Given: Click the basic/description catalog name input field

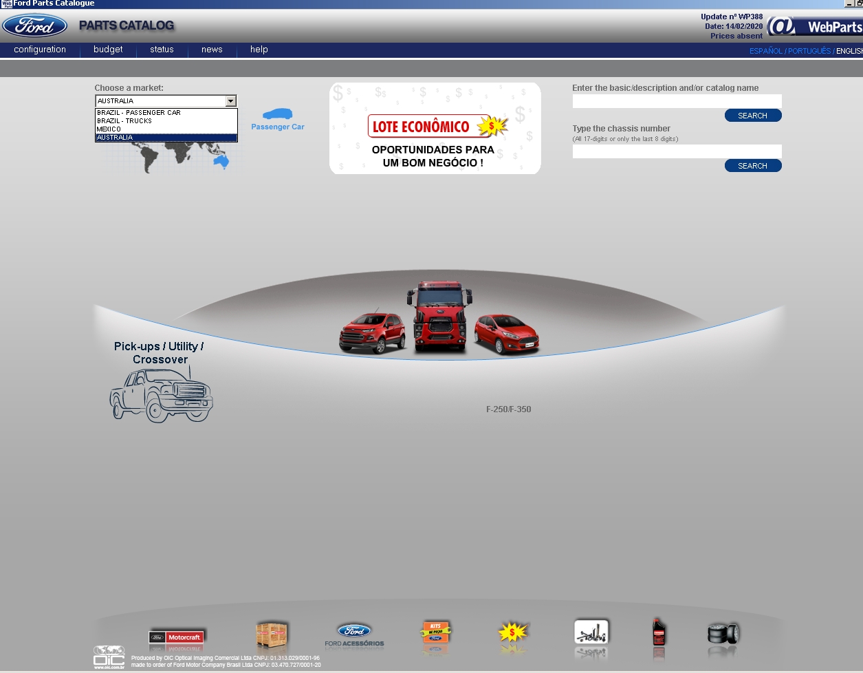Looking at the screenshot, I should coord(677,100).
